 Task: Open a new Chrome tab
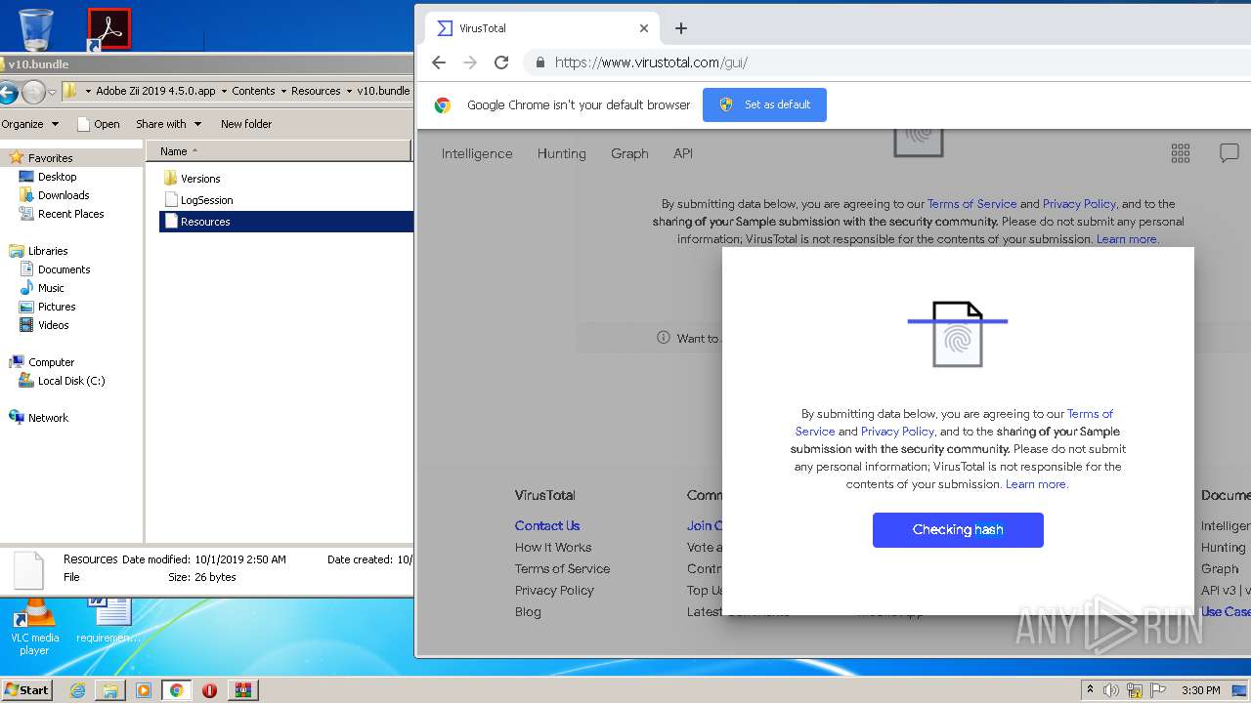coord(681,28)
